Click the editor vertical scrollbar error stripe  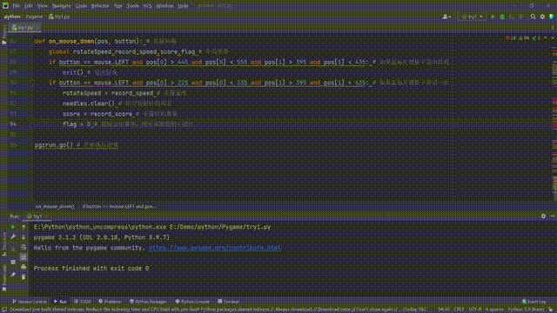554,117
